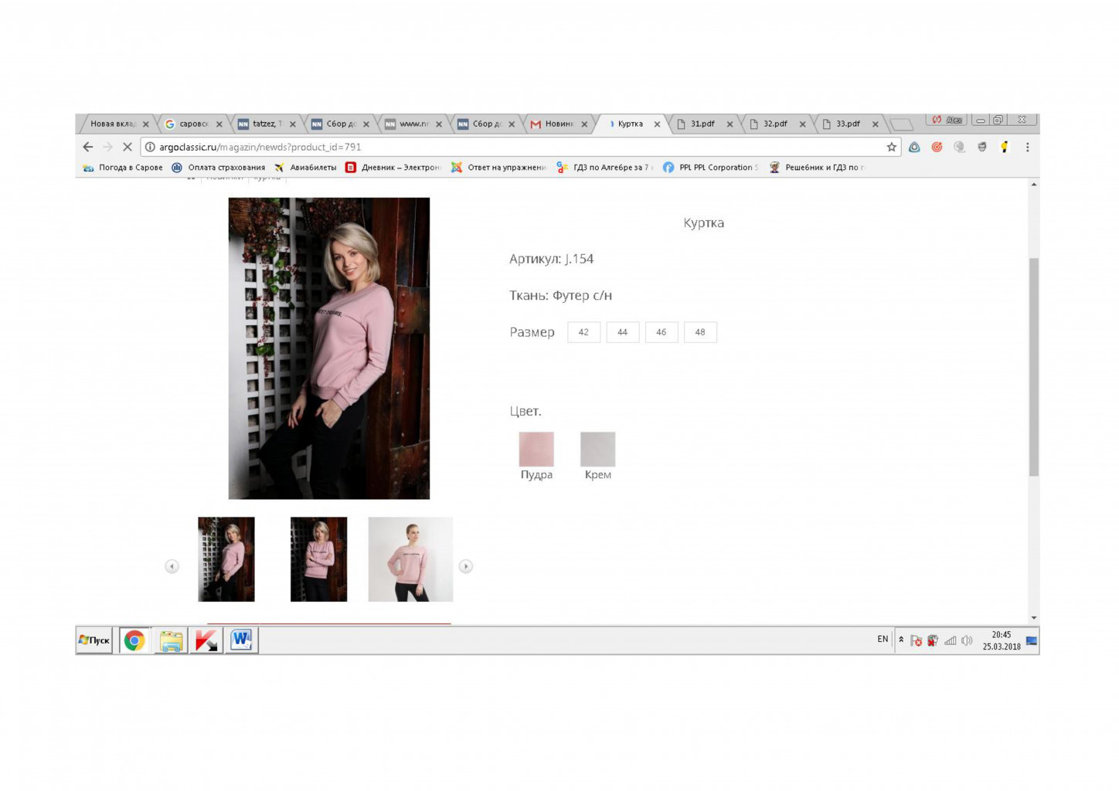Close the 33.pdf tab
The height and width of the screenshot is (791, 1119).
coord(875,124)
